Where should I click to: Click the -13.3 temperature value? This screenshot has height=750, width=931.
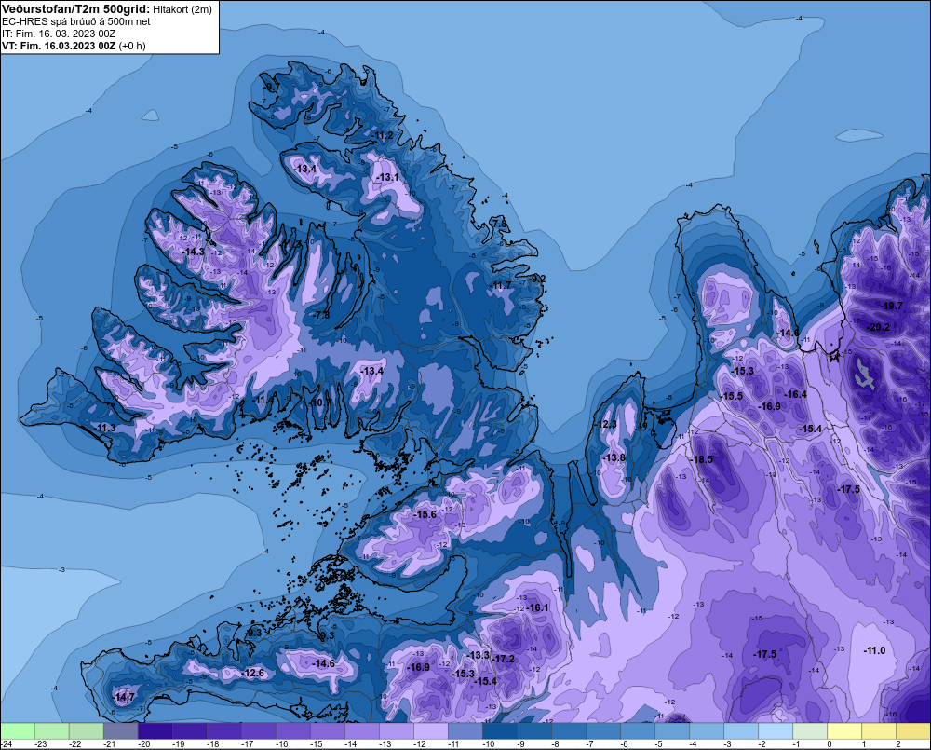point(479,655)
